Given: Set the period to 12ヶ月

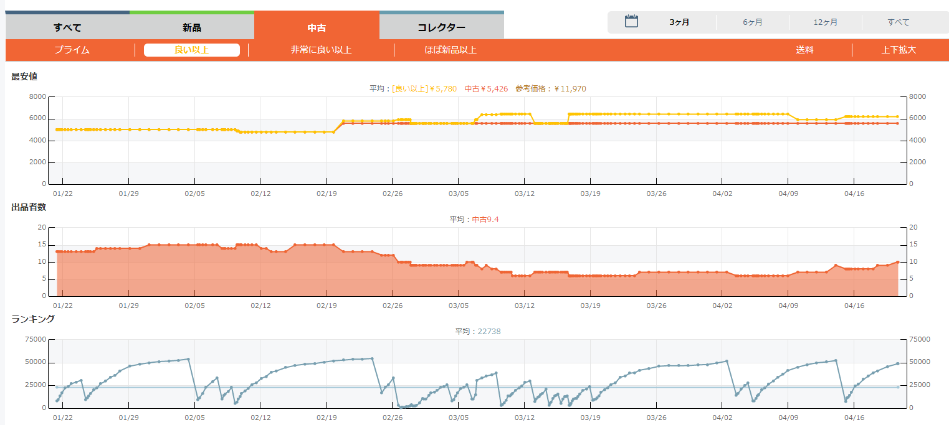Looking at the screenshot, I should [x=825, y=22].
